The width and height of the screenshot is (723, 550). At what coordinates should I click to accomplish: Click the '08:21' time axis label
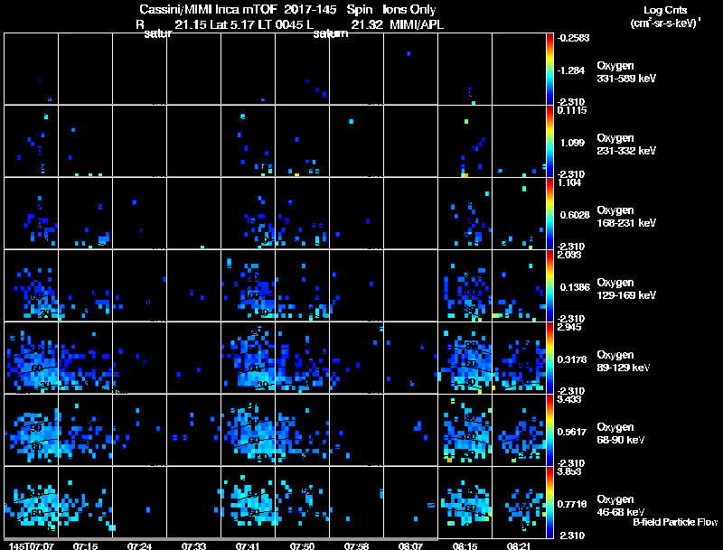pos(519,546)
